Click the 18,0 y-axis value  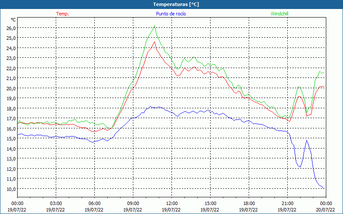click(x=11, y=109)
